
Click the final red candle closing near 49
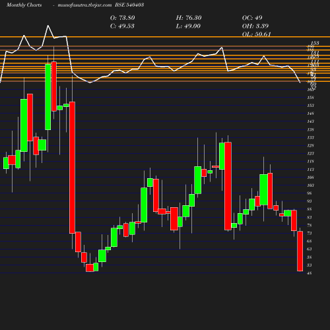(x=300, y=251)
